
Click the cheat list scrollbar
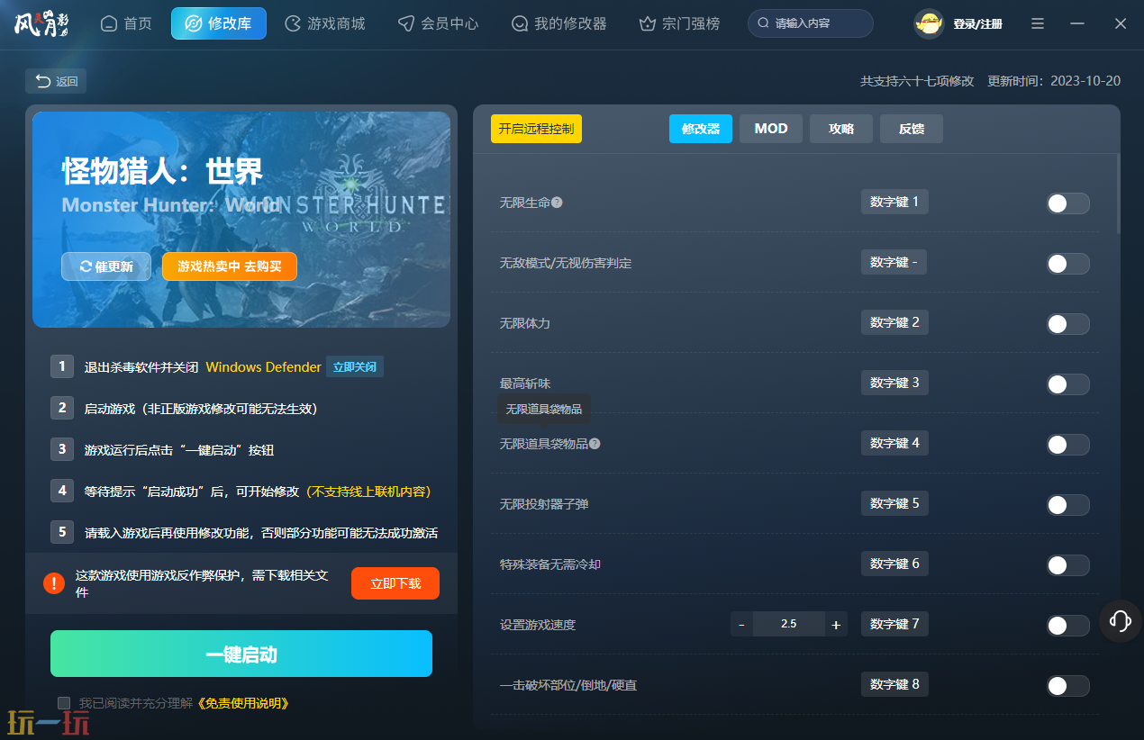[x=1118, y=194]
